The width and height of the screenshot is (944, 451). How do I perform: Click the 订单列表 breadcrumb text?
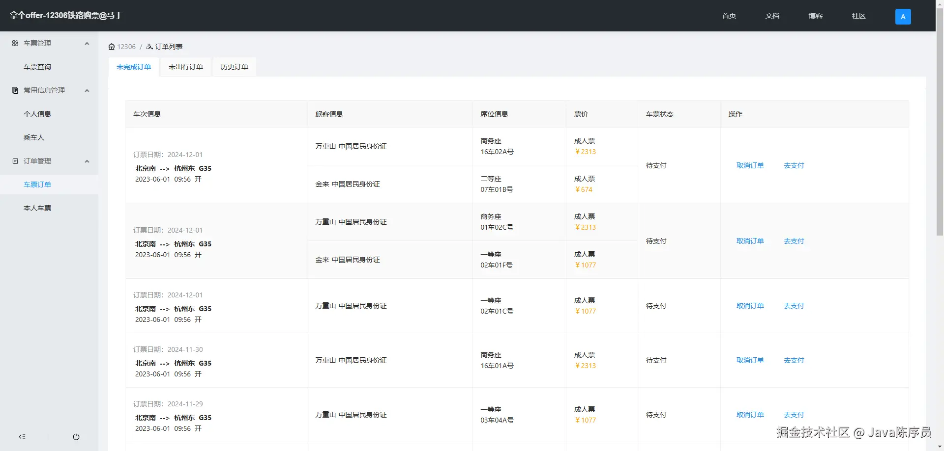169,47
